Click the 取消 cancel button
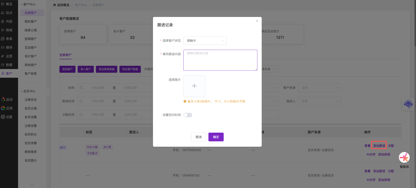 pos(198,137)
